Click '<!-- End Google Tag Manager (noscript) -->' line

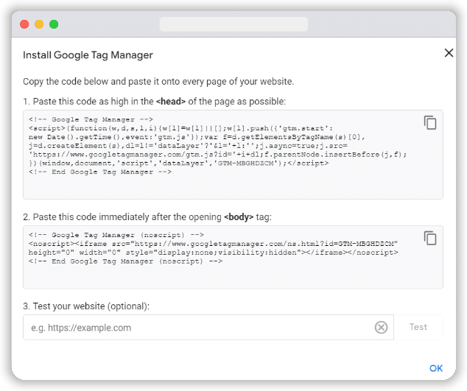[125, 261]
